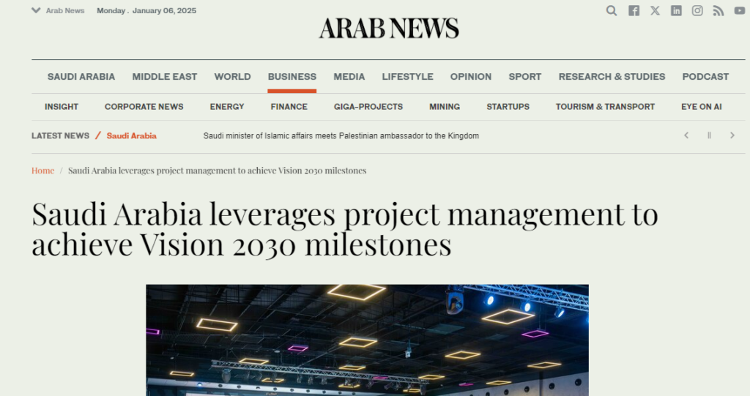Pause the latest news ticker

709,135
